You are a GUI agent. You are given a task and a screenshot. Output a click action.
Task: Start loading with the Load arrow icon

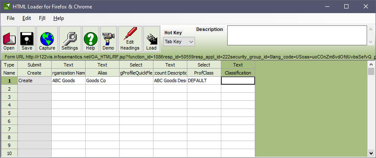[x=152, y=39]
